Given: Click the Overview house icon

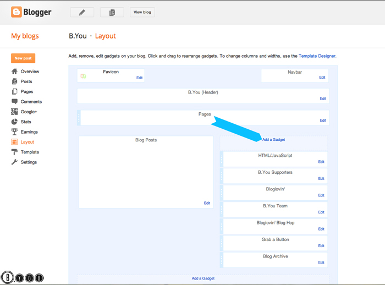Looking at the screenshot, I should point(14,72).
